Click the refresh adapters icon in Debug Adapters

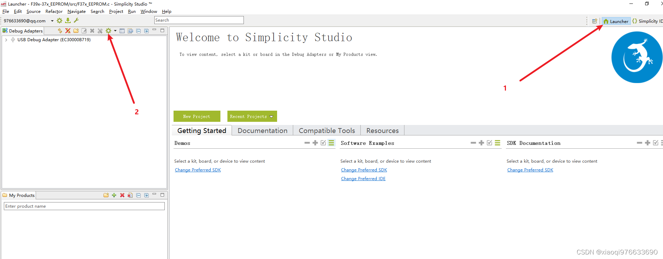(x=60, y=31)
